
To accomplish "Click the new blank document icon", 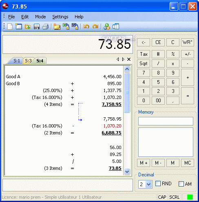I will 10,26.
